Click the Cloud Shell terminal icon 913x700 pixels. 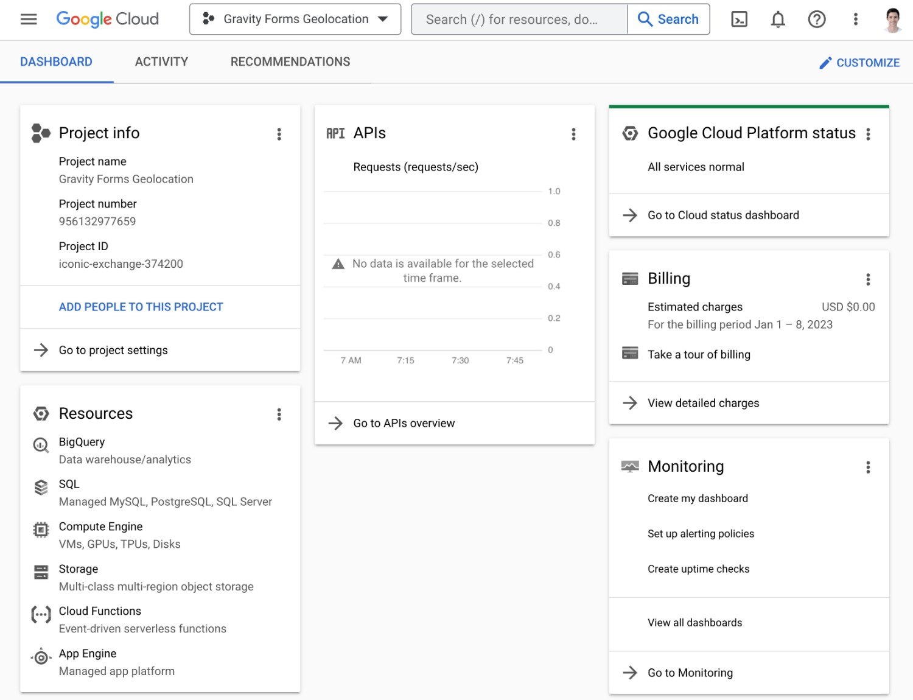click(x=738, y=19)
